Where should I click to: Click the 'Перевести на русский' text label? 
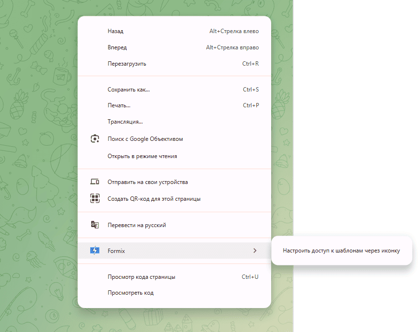click(x=137, y=225)
